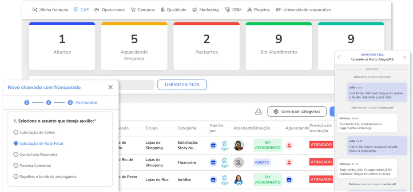Click the Aberto por column header

pyautogui.click(x=216, y=128)
